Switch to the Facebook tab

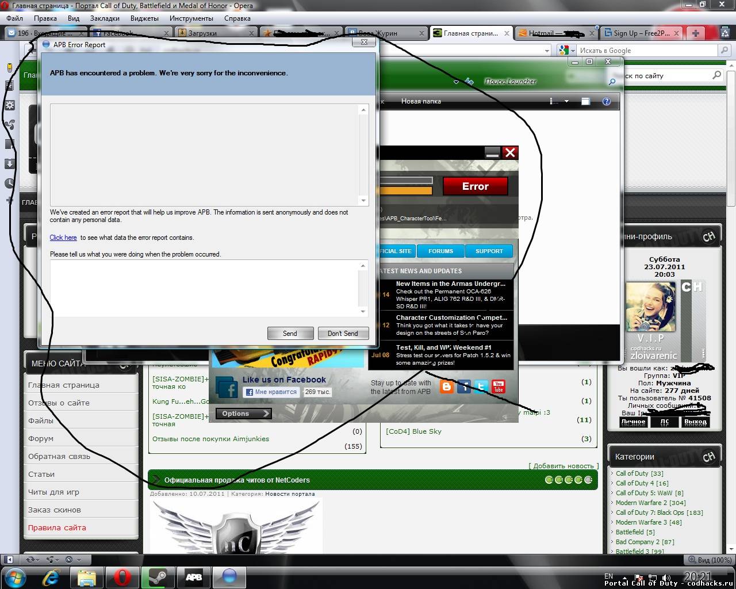(131, 33)
